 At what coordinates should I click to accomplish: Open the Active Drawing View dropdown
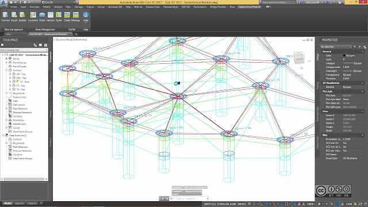24,50
